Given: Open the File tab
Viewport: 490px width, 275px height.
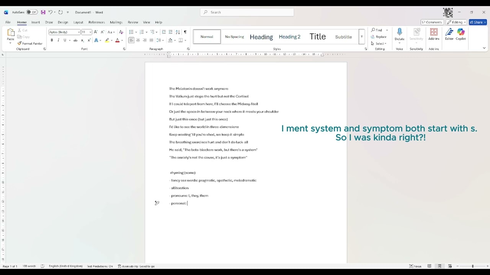Looking at the screenshot, I should point(8,22).
